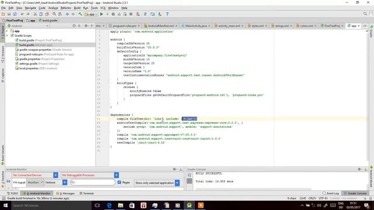Toggle the Regex checkbox
This screenshot has height=210, width=374.
click(x=119, y=183)
